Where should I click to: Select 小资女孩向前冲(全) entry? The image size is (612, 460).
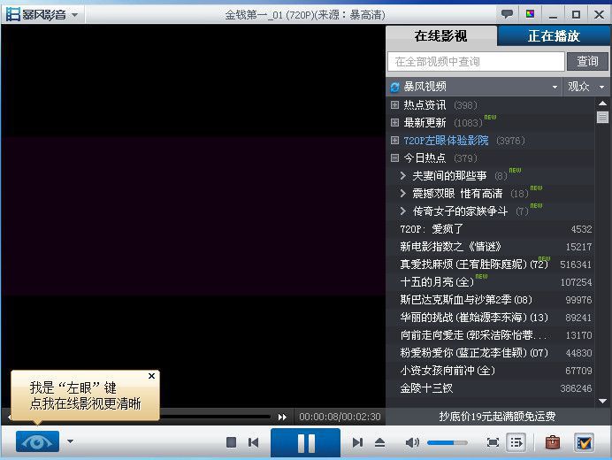[x=491, y=371]
